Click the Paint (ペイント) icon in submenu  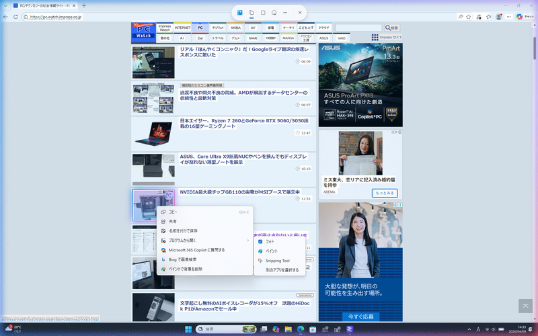[x=260, y=251]
